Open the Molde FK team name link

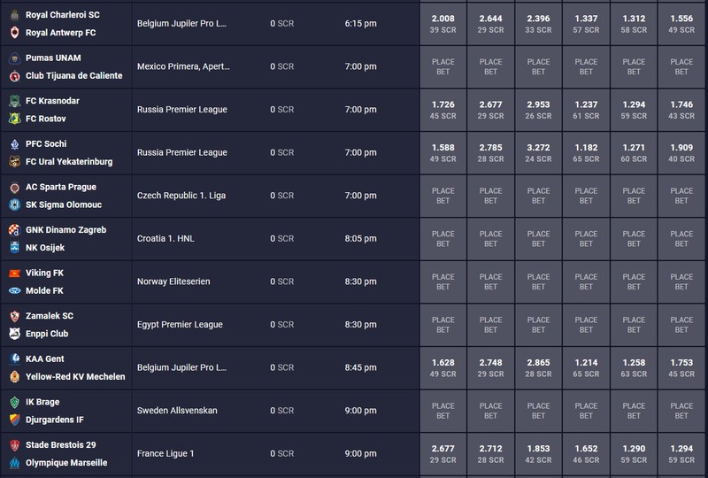point(44,290)
